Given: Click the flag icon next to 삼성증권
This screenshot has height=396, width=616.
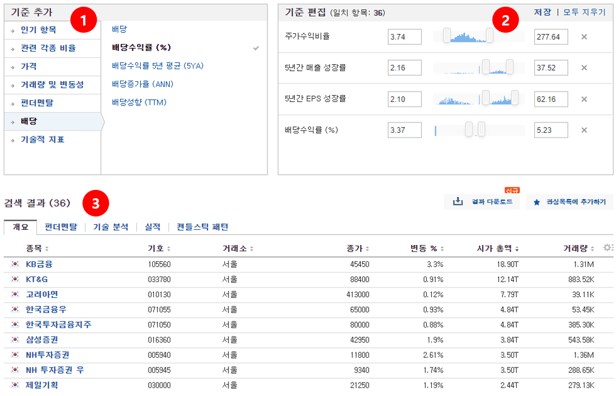Looking at the screenshot, I should pos(15,340).
